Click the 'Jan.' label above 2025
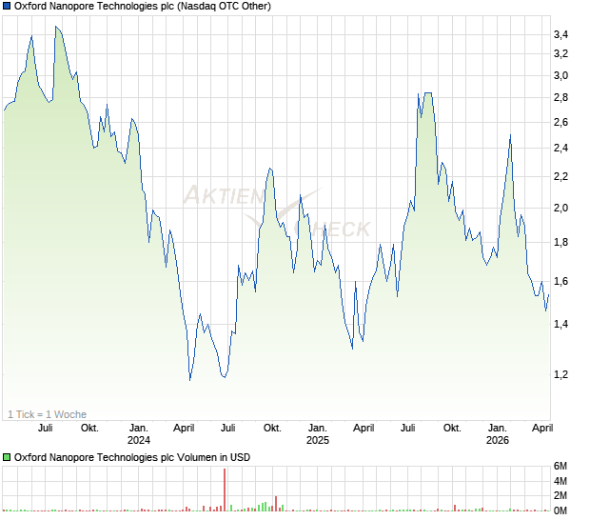Viewport: 590px width, 520px height. click(x=318, y=429)
